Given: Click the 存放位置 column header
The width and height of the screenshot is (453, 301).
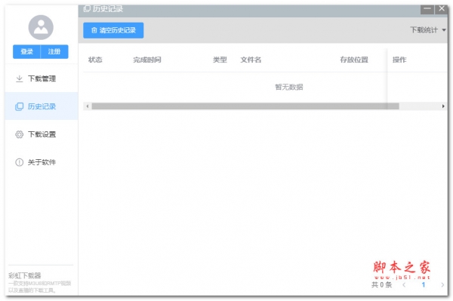Looking at the screenshot, I should (354, 60).
